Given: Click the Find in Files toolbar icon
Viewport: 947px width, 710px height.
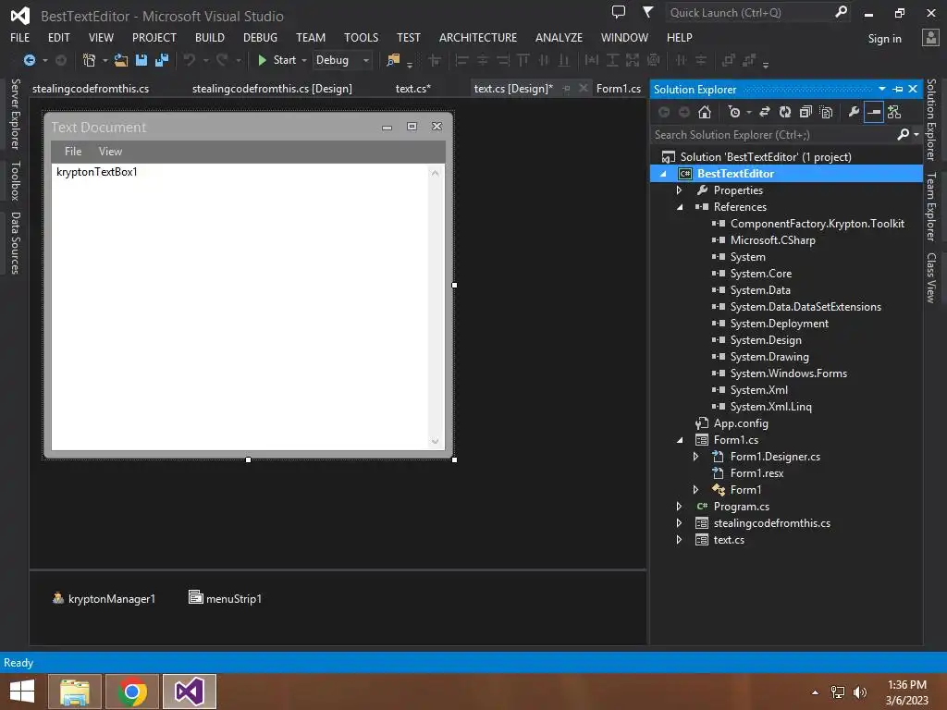Looking at the screenshot, I should click(x=393, y=60).
